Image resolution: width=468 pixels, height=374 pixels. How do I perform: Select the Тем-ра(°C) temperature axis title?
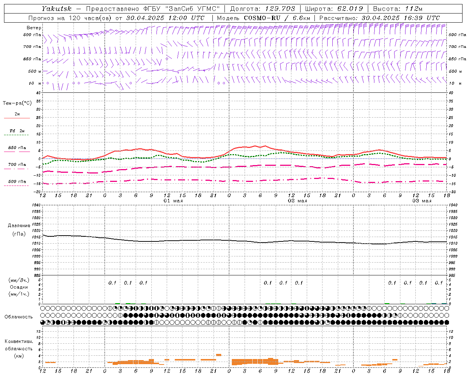17,103
